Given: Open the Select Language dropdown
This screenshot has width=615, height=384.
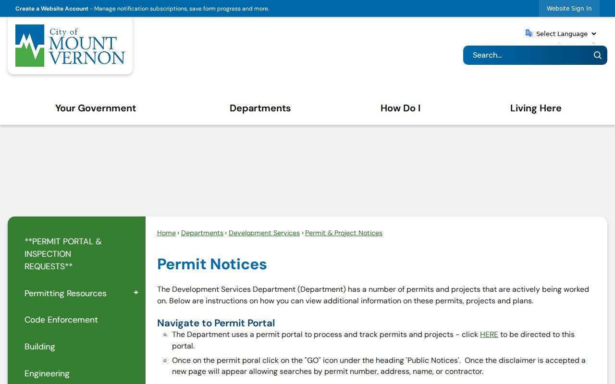Looking at the screenshot, I should tap(566, 34).
